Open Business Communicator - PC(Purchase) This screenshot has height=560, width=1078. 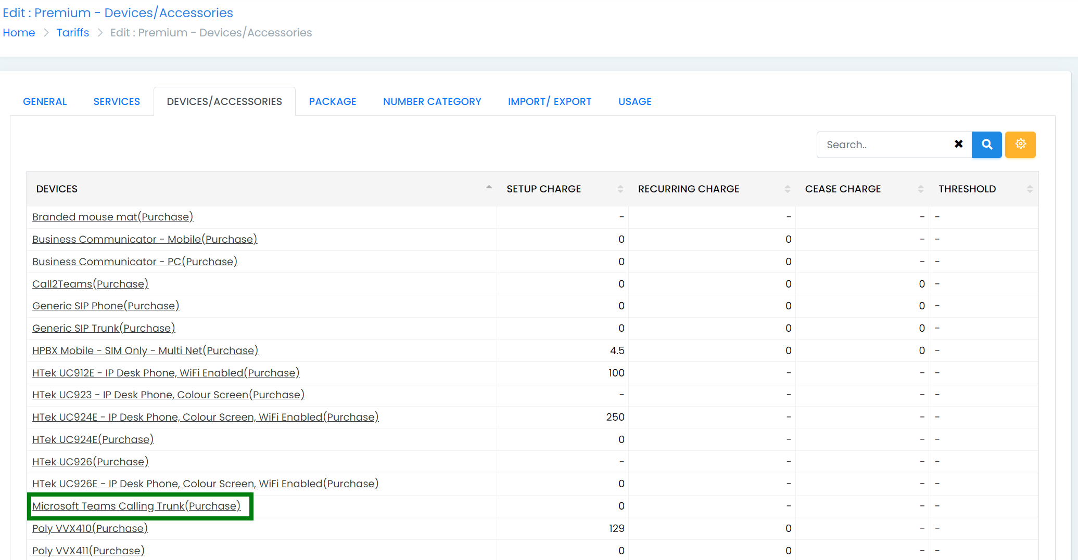(x=135, y=262)
